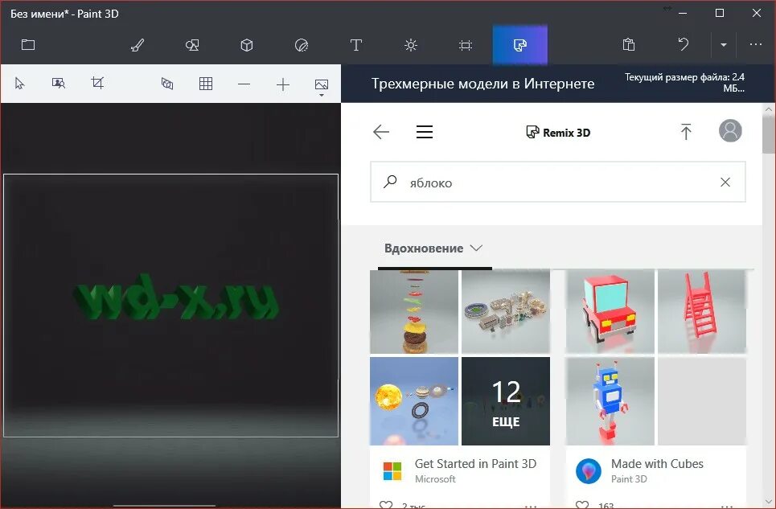This screenshot has height=509, width=776.
Task: Click the Undo arrow icon
Action: [x=683, y=44]
